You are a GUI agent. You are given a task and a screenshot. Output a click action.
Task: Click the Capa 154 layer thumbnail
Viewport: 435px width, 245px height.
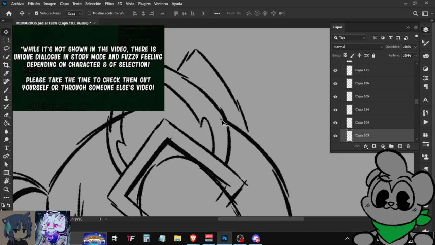[349, 110]
